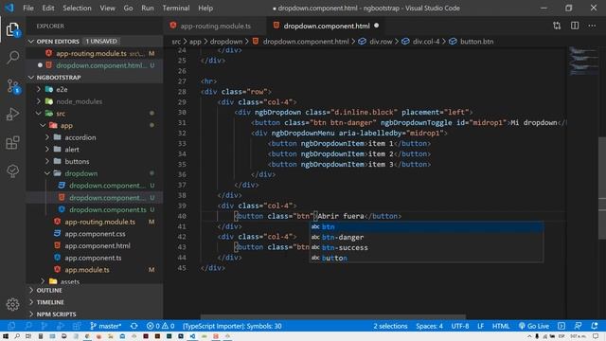Image resolution: width=606 pixels, height=341 pixels.
Task: Collapse the NGBOOTSTRAP project section
Action: tap(95, 78)
